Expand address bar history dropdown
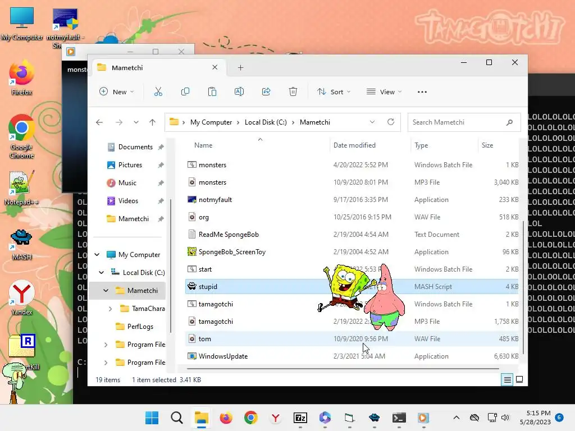575x431 pixels. tap(372, 122)
